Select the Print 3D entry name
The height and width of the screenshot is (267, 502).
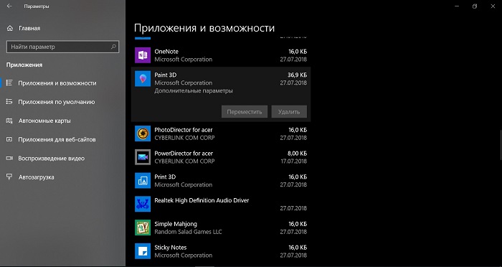point(165,177)
